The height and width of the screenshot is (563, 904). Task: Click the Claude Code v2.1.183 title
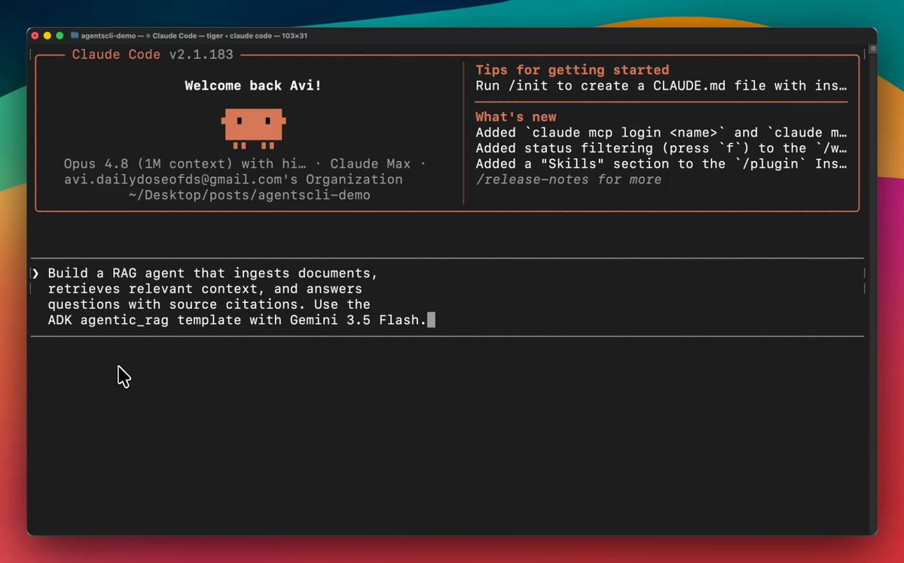tap(152, 54)
